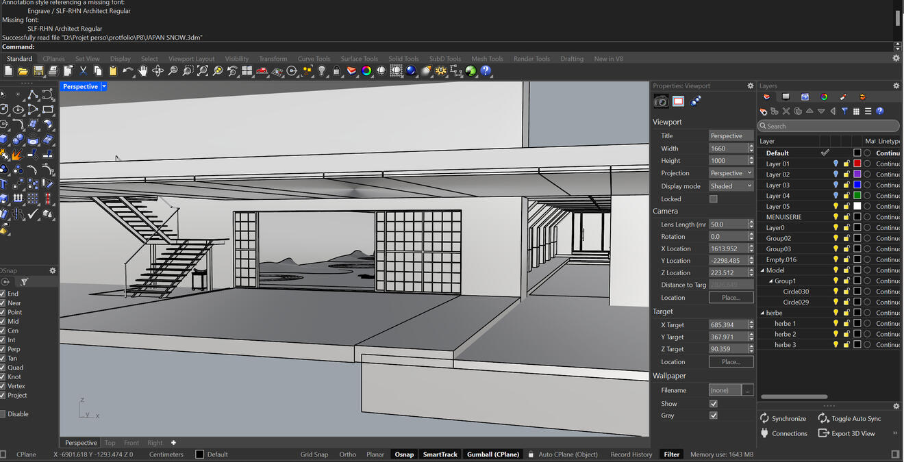
Task: Toggle the wallpaper Gray checkbox
Action: click(713, 415)
